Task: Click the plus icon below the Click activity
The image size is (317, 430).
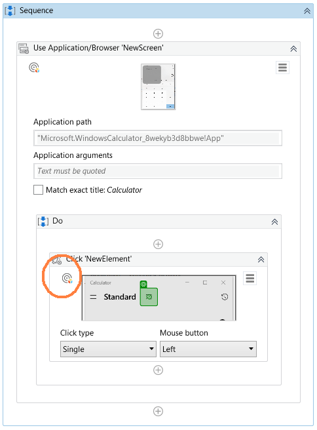Action: pos(158,370)
